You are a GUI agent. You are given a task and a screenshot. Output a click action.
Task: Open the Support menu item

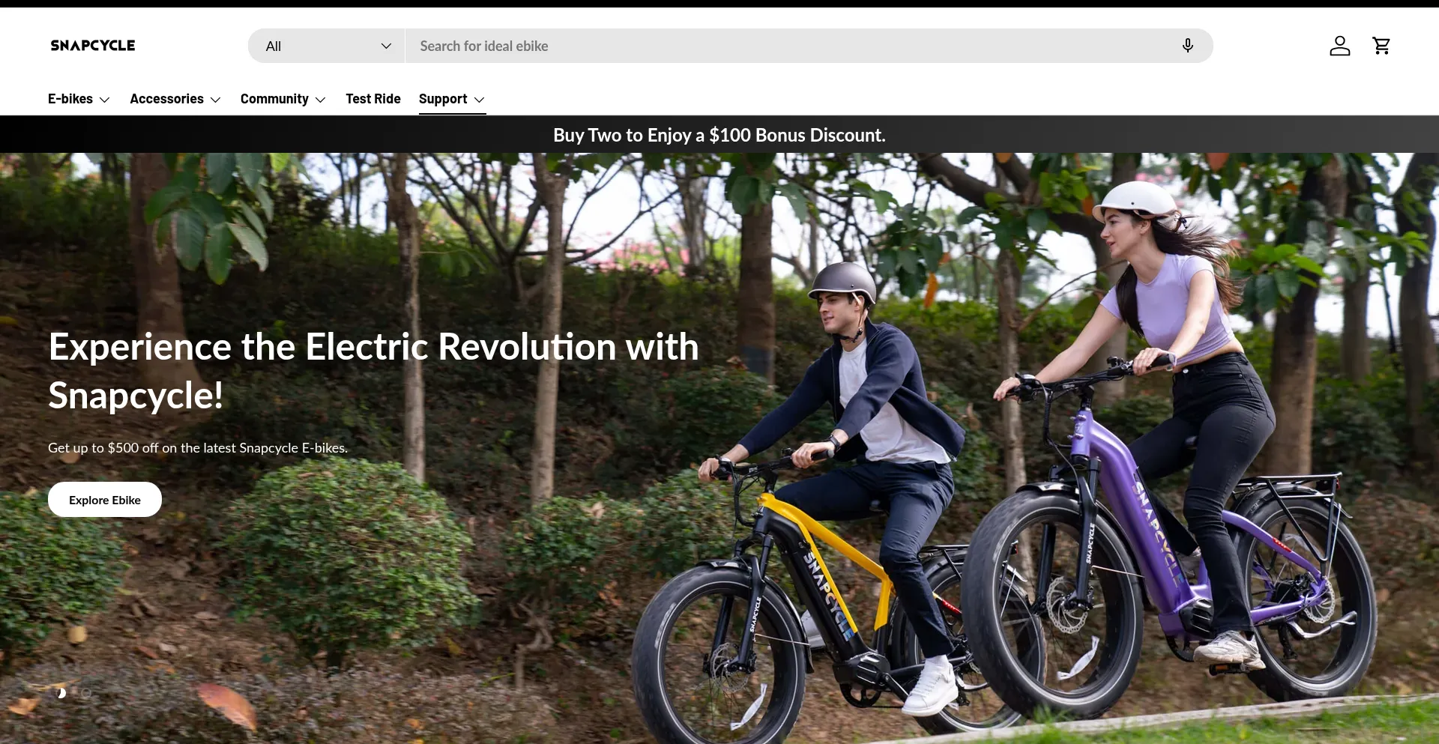click(x=443, y=99)
